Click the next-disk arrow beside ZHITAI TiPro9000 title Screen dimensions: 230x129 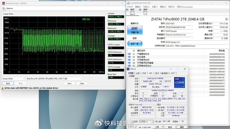(x=227, y=19)
